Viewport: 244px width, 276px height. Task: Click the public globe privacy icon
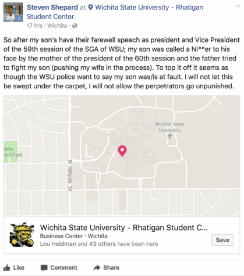pos(75,26)
